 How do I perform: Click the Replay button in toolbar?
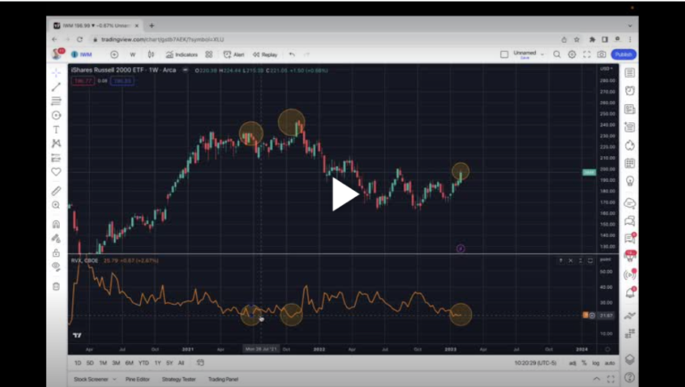click(265, 54)
